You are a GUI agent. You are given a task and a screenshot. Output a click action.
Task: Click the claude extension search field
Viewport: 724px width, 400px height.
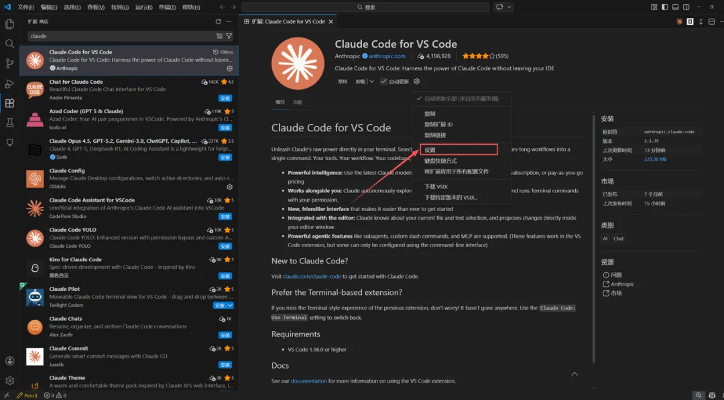coord(121,36)
